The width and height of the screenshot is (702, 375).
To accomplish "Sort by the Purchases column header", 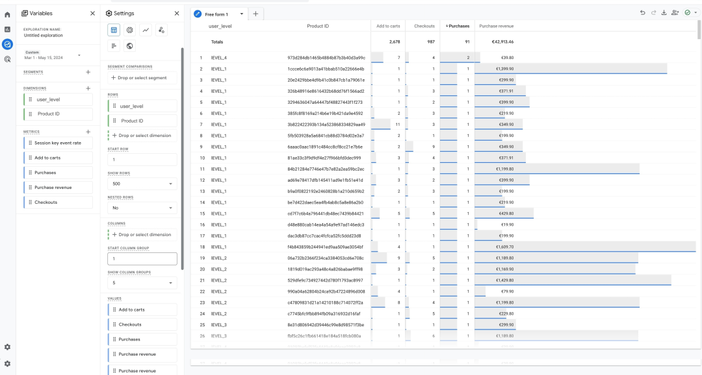I will point(458,26).
